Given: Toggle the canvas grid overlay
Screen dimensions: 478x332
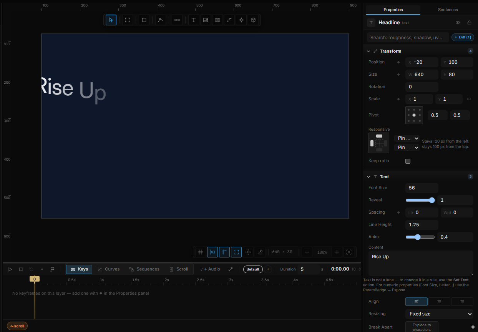Looking at the screenshot, I should tap(201, 252).
